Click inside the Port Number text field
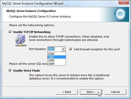131x99 pixels. (x=54, y=49)
